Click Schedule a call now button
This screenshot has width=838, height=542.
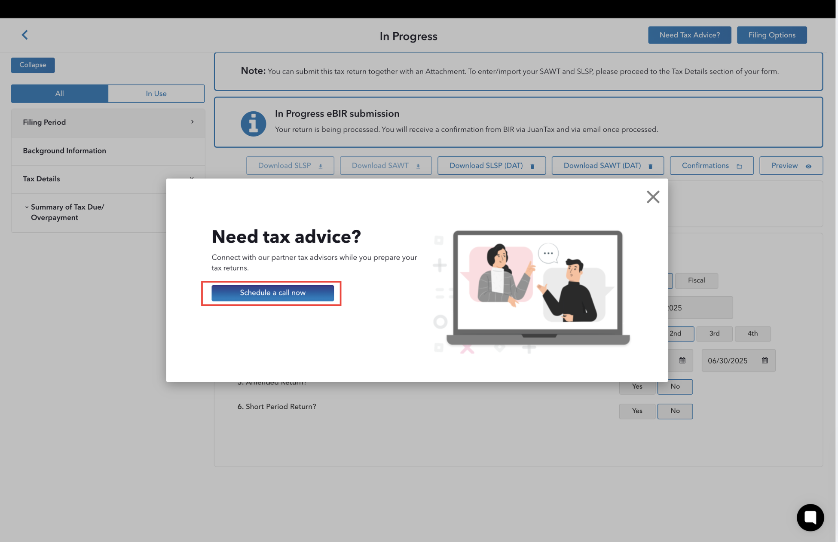[272, 293]
